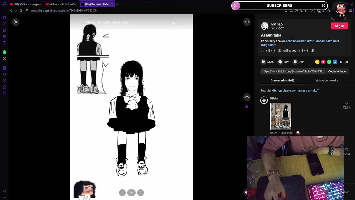
Task: Click Copiar enlace button
Action: (x=337, y=71)
